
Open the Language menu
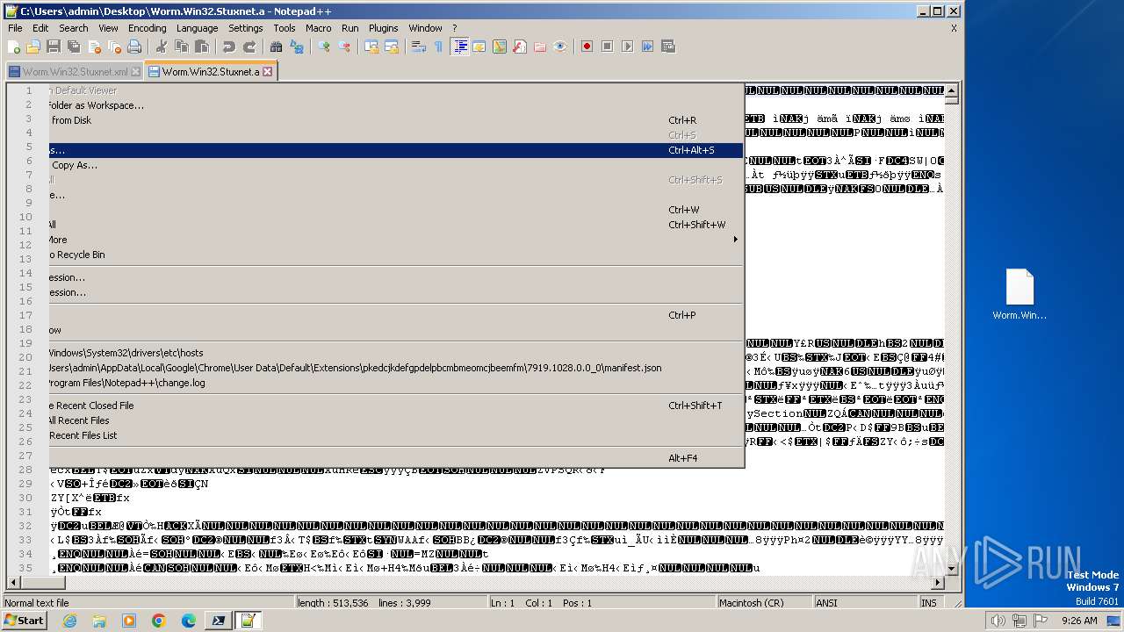[x=198, y=28]
